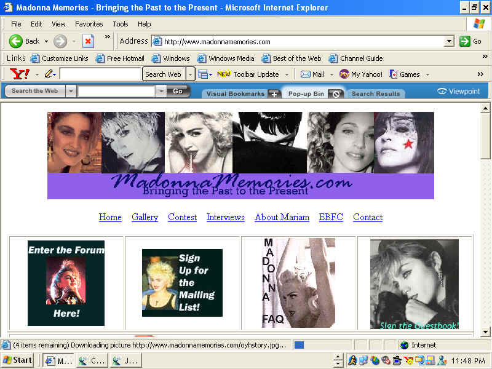492x369 pixels.
Task: Click the Yahoo toolbar pencil edit icon
Action: (49, 74)
